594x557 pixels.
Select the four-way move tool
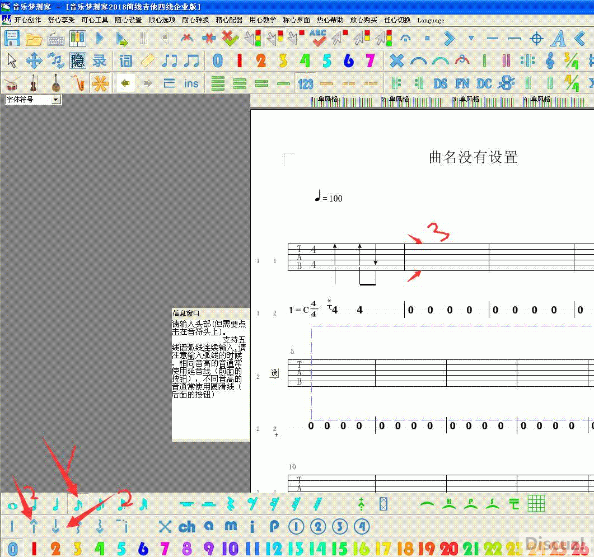coord(34,60)
